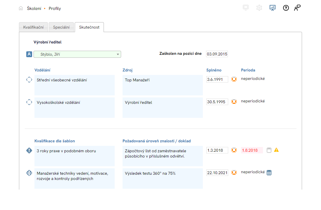Click the Školení breadcrumb link
The width and height of the screenshot is (321, 210).
(x=34, y=8)
